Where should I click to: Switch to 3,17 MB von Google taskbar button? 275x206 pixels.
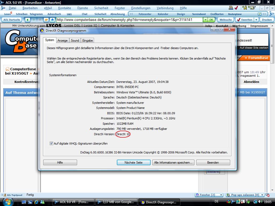pos(117,202)
